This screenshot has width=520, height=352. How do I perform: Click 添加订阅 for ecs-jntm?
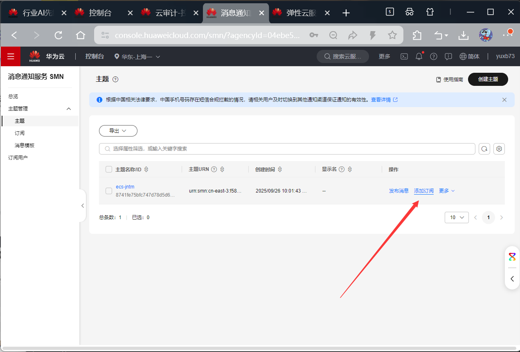point(424,191)
